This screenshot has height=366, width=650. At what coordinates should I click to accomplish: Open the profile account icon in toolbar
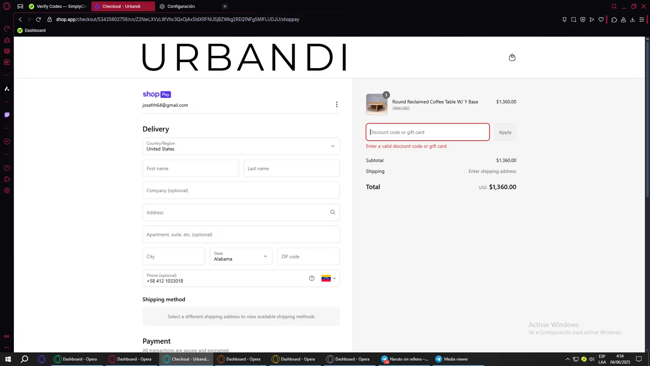click(x=624, y=20)
